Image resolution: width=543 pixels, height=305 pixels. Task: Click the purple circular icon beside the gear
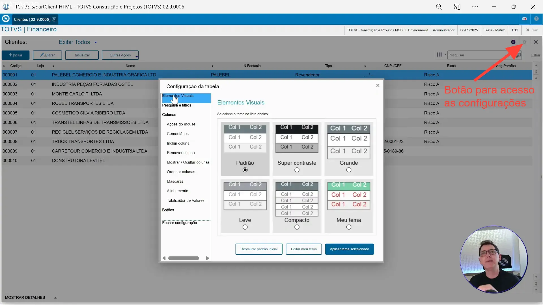513,42
